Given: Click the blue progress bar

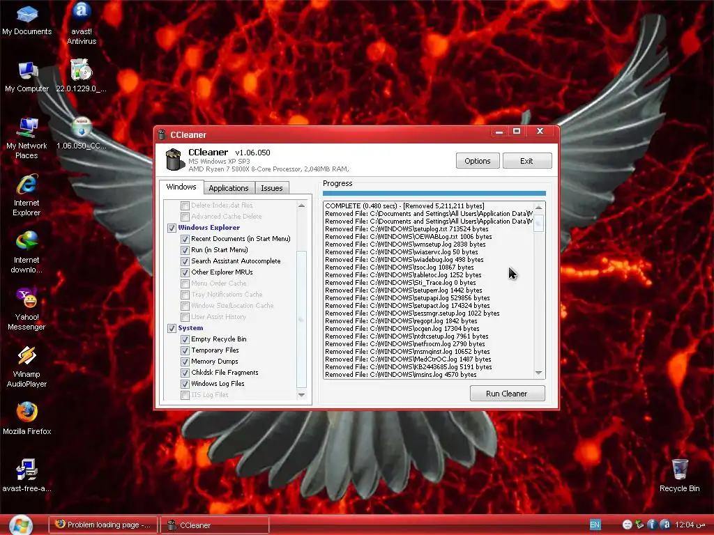Looking at the screenshot, I should (x=434, y=194).
